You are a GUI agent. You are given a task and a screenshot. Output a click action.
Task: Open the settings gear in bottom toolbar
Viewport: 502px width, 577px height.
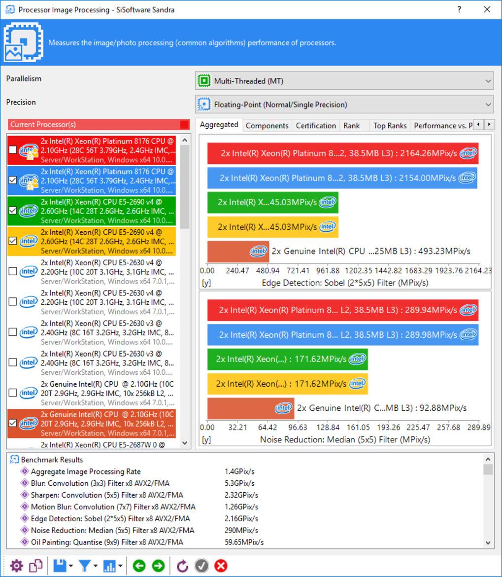pyautogui.click(x=17, y=566)
